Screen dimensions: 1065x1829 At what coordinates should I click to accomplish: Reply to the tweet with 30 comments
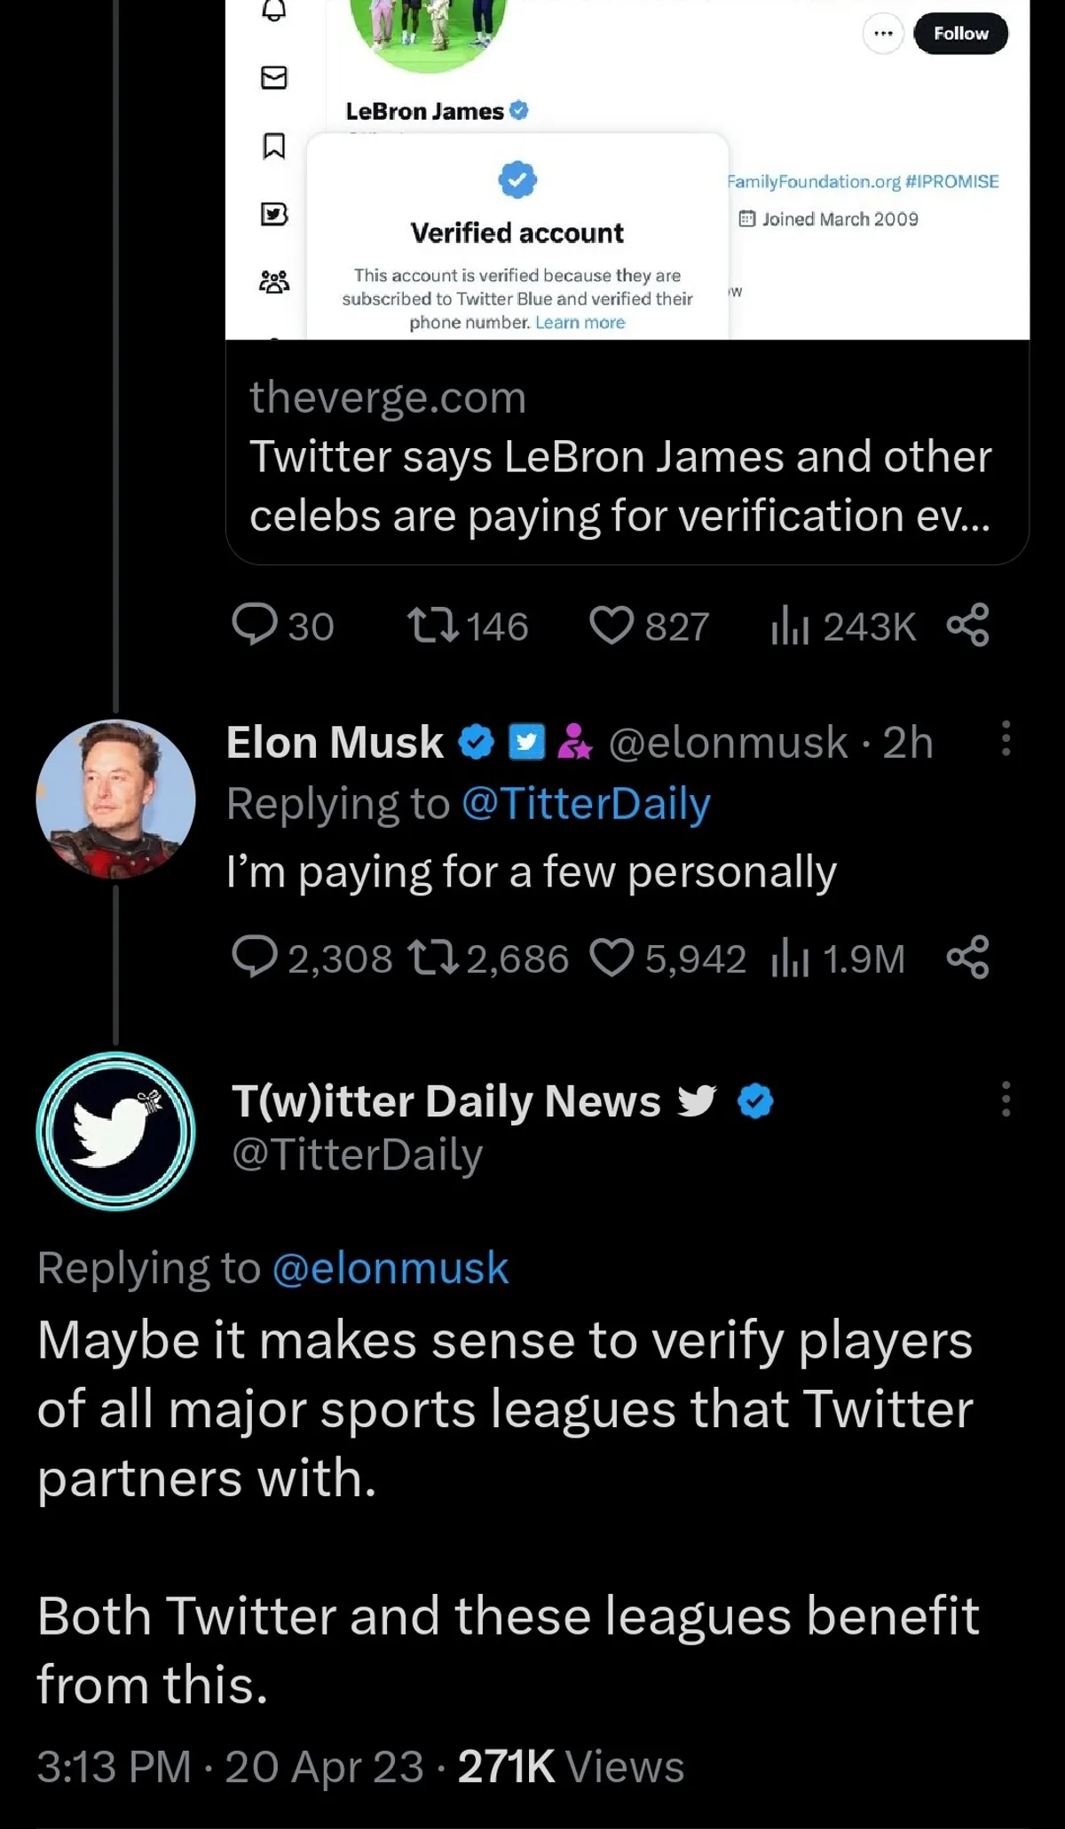click(255, 626)
